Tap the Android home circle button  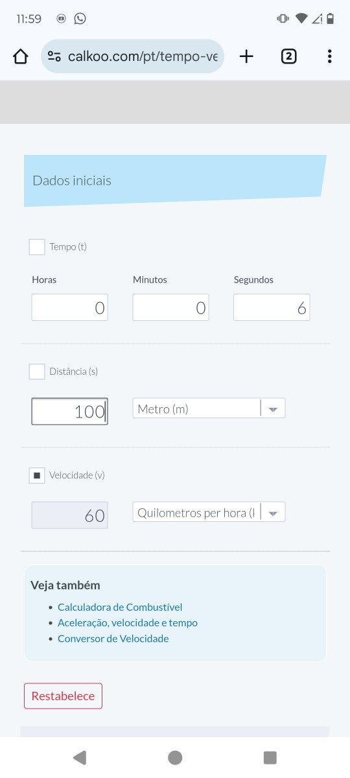tap(175, 757)
